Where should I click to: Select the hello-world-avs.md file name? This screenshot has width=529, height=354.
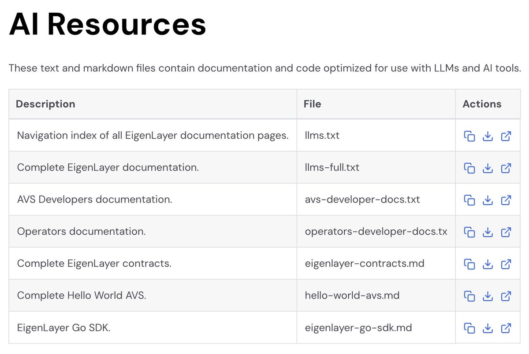pyautogui.click(x=352, y=295)
